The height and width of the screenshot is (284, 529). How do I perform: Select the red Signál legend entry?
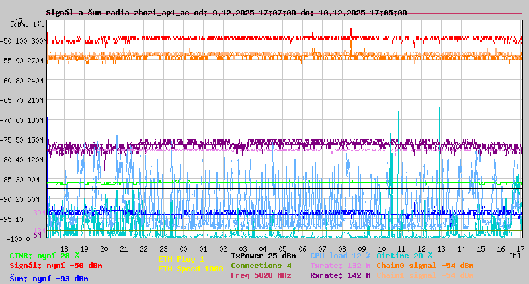point(56,266)
